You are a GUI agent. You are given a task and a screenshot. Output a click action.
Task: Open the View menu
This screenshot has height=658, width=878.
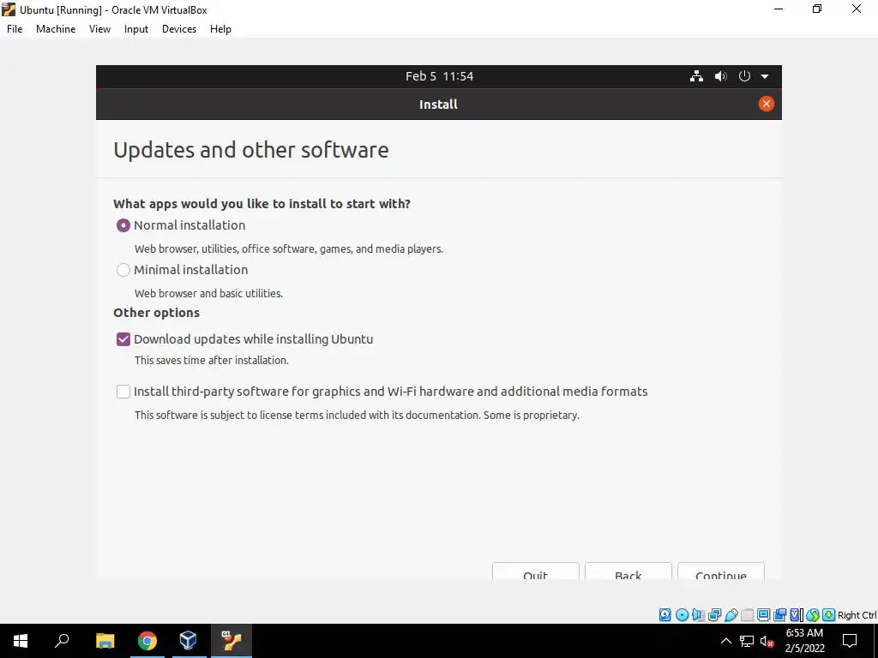coord(99,29)
